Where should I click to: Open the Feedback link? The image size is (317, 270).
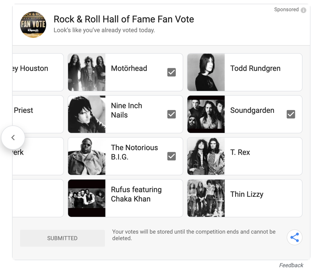[x=291, y=265]
